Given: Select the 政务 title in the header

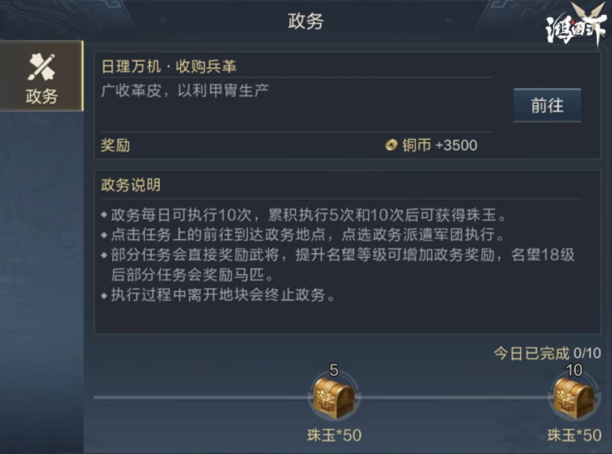Looking at the screenshot, I should [x=305, y=20].
